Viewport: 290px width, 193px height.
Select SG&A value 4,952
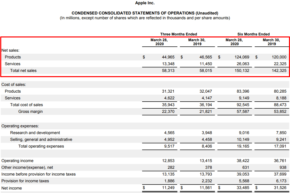[x=169, y=140]
